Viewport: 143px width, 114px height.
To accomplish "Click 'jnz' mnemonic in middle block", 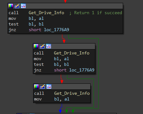I will pyautogui.click(x=38, y=70).
